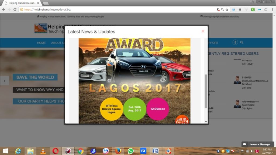Open VLC media player from taskbar
Viewport: 276px width, 155px height.
point(43,151)
